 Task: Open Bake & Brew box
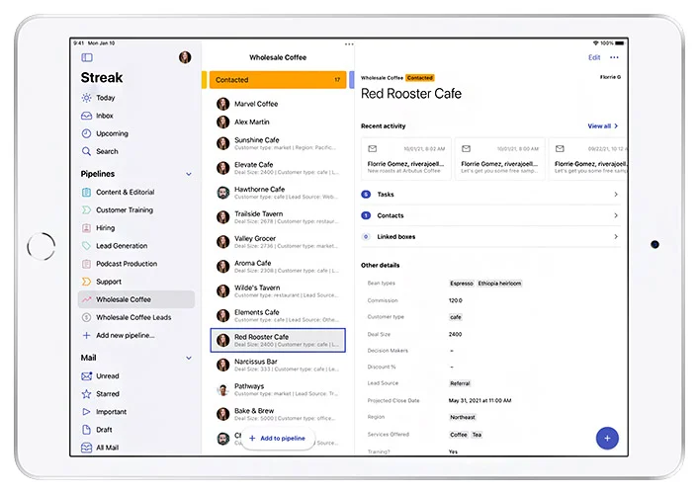coord(278,414)
